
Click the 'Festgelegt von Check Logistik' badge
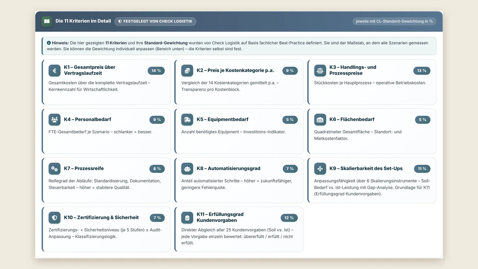(x=155, y=21)
